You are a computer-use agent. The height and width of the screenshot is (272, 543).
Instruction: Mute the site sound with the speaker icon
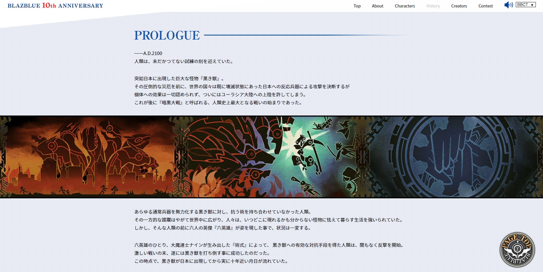pyautogui.click(x=509, y=5)
